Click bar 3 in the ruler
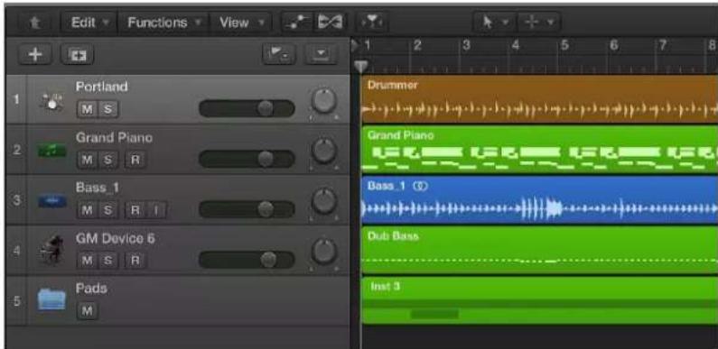This screenshot has height=349, width=718. click(x=466, y=45)
